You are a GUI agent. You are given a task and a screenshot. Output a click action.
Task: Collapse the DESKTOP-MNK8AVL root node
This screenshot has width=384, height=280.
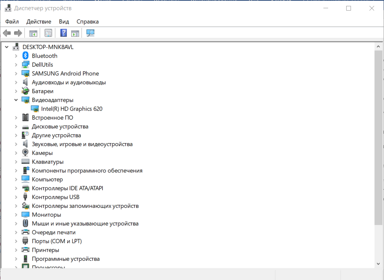pos(7,47)
